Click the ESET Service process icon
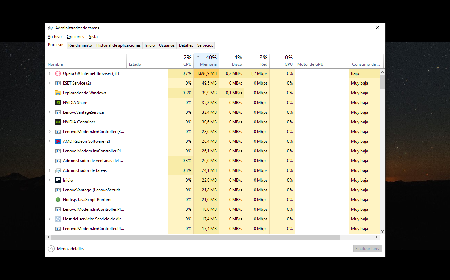Screen dimensions: 450x280 tap(58, 83)
